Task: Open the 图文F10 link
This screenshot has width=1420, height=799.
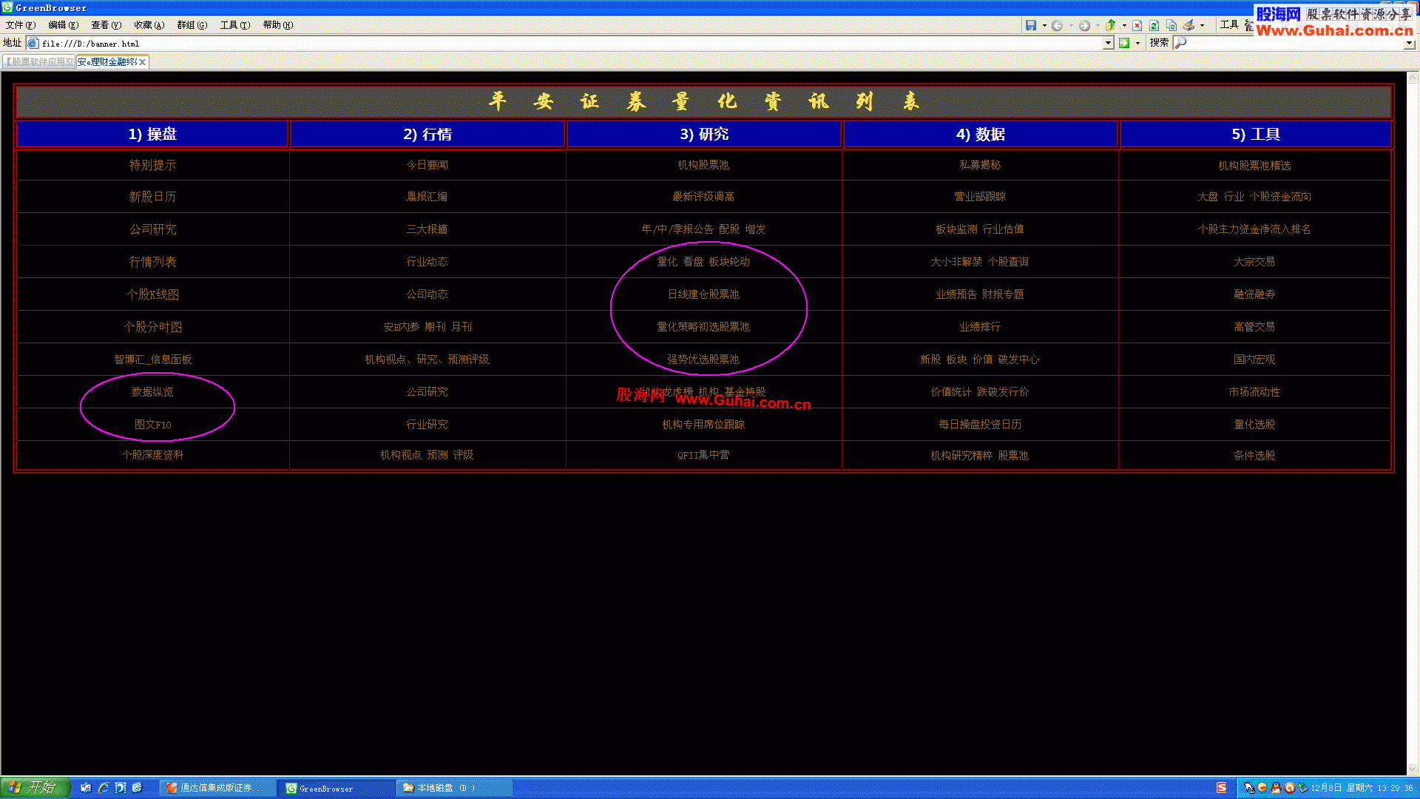Action: (x=152, y=425)
